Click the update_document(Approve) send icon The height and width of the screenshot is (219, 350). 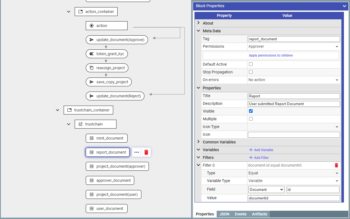click(x=92, y=40)
